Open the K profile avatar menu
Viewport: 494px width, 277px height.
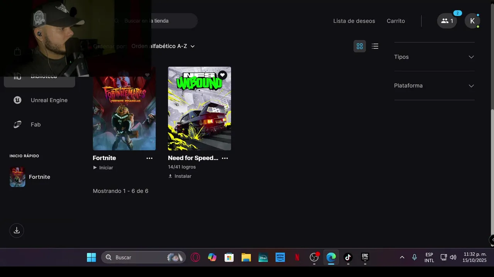click(x=472, y=21)
